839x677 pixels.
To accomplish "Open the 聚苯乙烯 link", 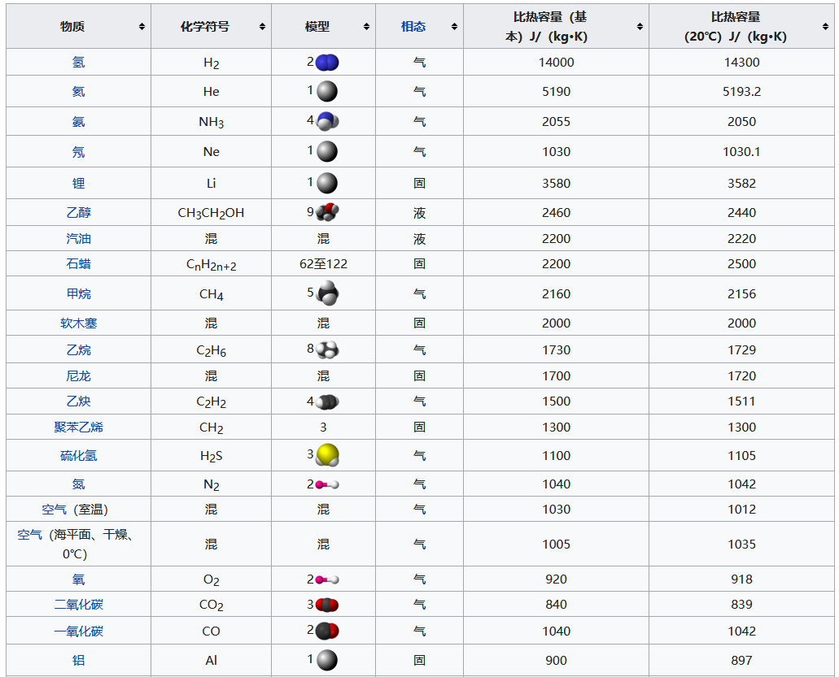I will click(x=79, y=427).
